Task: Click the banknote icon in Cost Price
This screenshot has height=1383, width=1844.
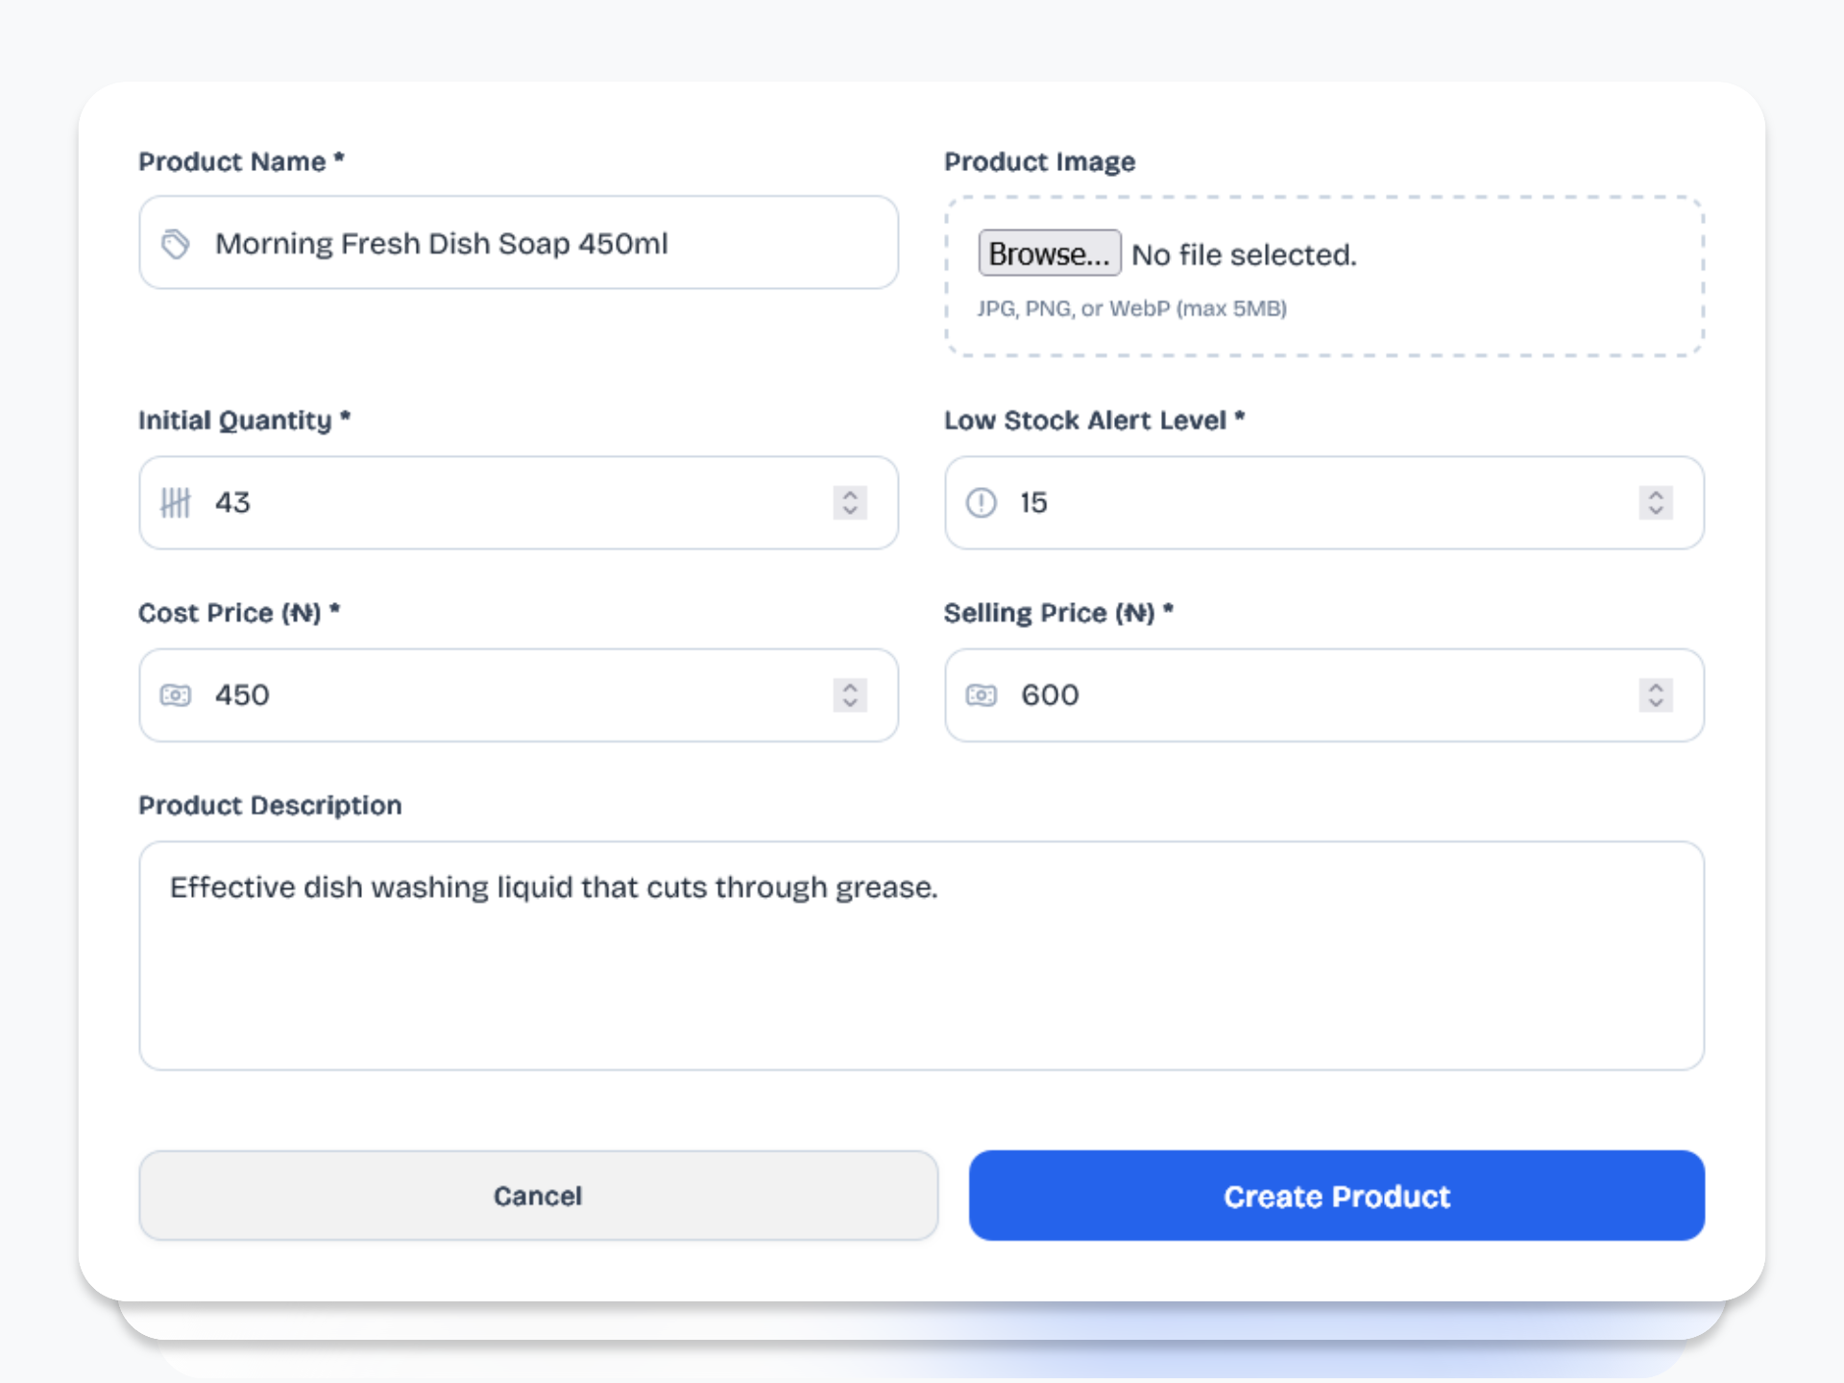Action: click(175, 694)
